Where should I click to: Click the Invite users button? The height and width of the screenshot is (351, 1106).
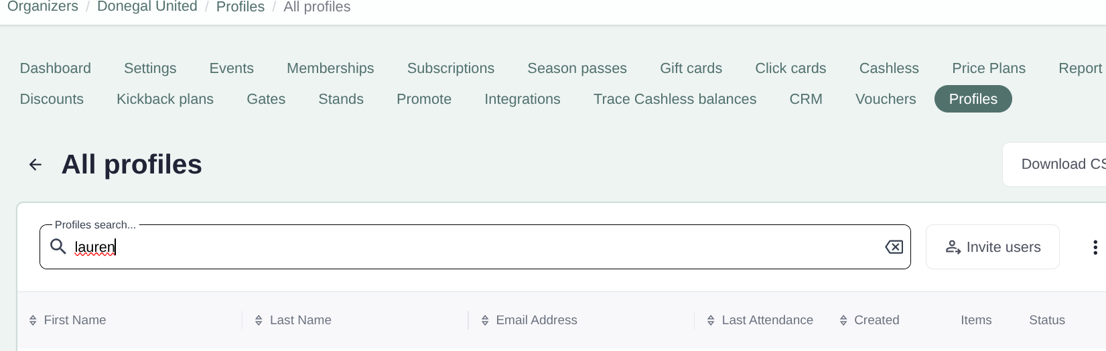point(992,247)
